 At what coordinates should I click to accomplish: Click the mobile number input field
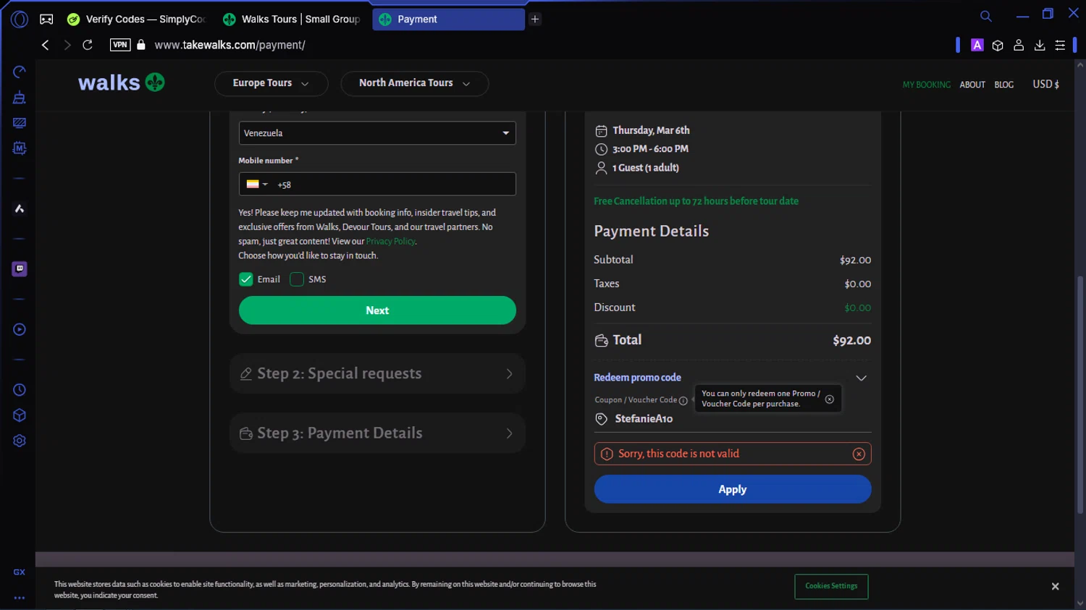(x=377, y=185)
